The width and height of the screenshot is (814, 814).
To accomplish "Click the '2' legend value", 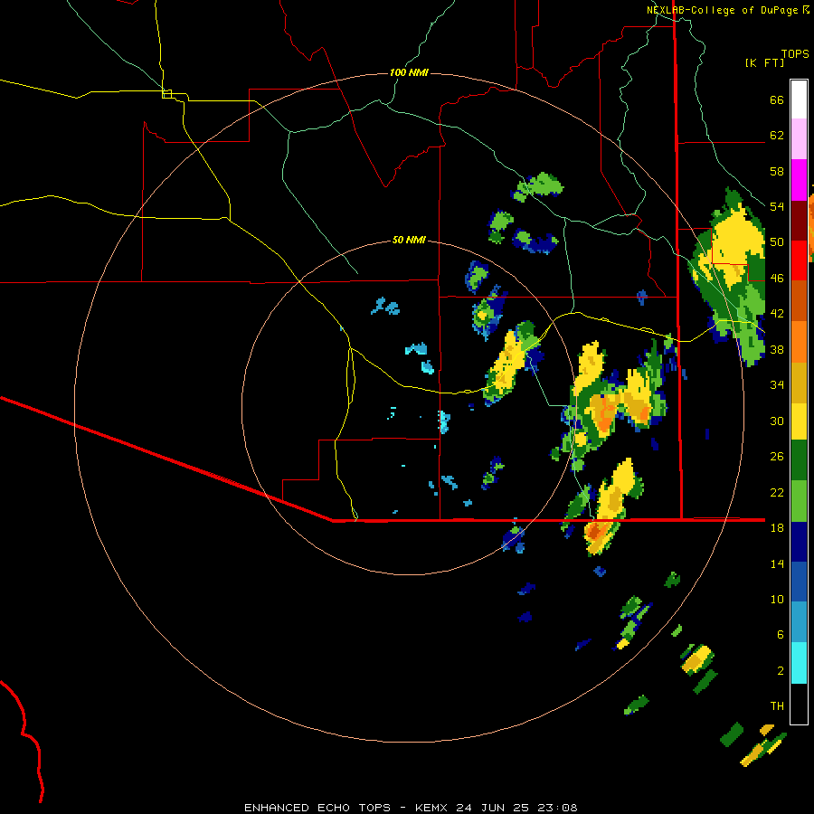I will point(781,671).
